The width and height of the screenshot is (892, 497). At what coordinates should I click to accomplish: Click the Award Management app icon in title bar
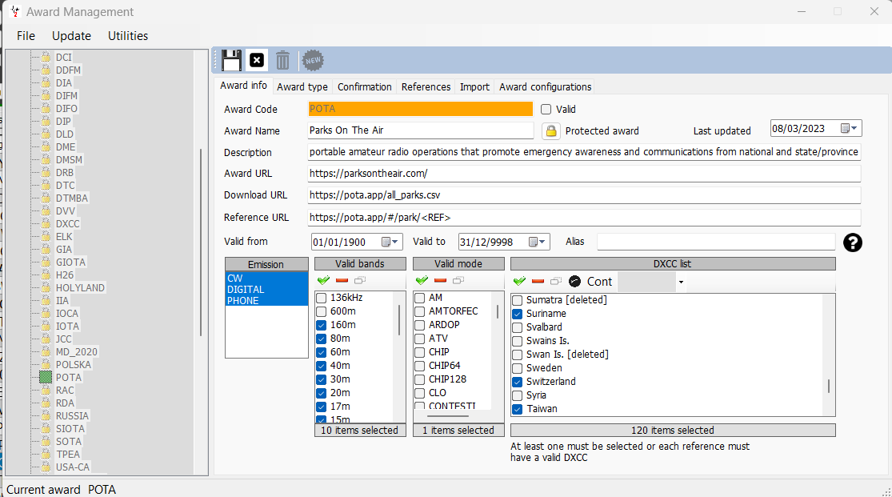pyautogui.click(x=14, y=11)
